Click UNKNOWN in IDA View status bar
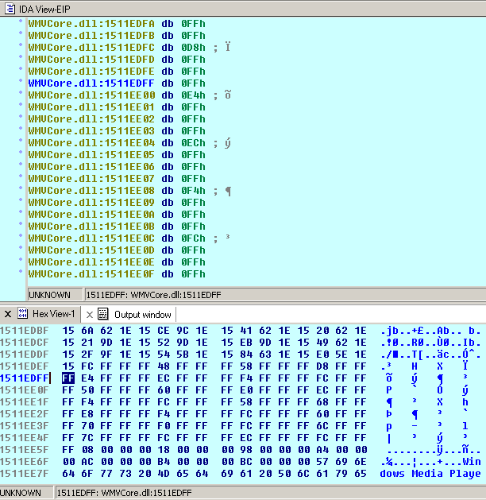This screenshot has width=486, height=500. click(x=49, y=295)
